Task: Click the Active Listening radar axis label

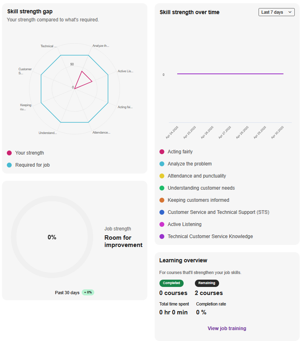Action: [x=125, y=71]
